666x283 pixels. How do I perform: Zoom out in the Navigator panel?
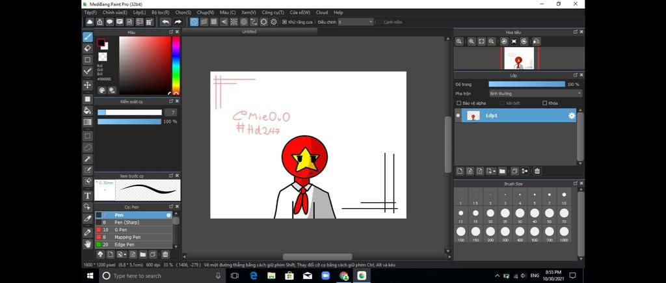click(492, 41)
